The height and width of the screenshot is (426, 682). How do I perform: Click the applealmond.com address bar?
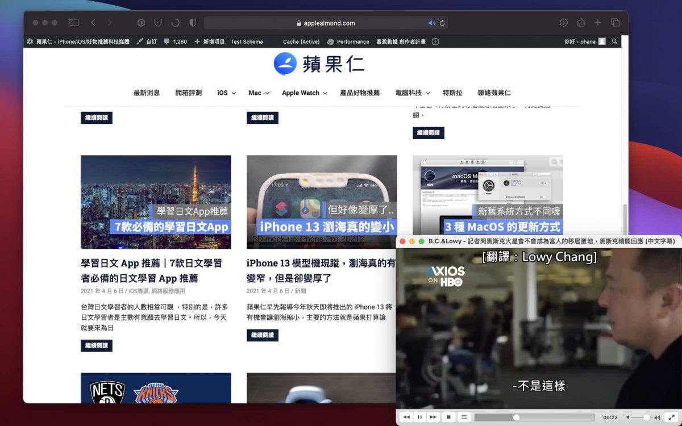[x=326, y=23]
